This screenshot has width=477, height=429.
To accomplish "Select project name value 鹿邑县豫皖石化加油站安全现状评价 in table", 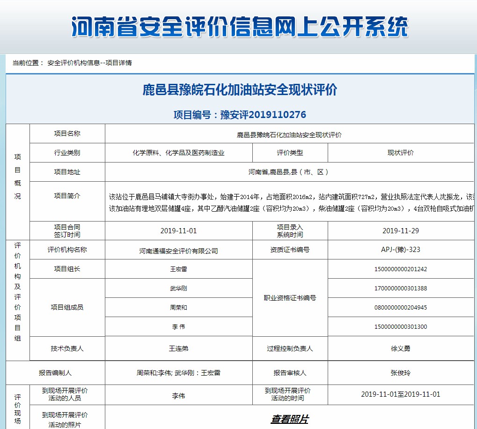I will pyautogui.click(x=289, y=135).
